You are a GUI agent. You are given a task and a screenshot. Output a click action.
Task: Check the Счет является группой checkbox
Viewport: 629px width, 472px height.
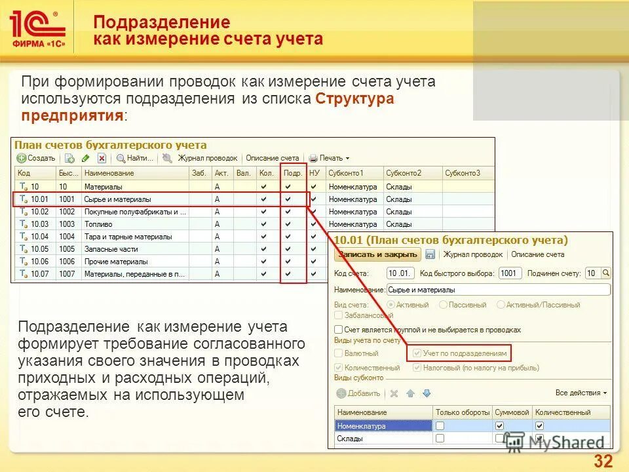pyautogui.click(x=338, y=329)
